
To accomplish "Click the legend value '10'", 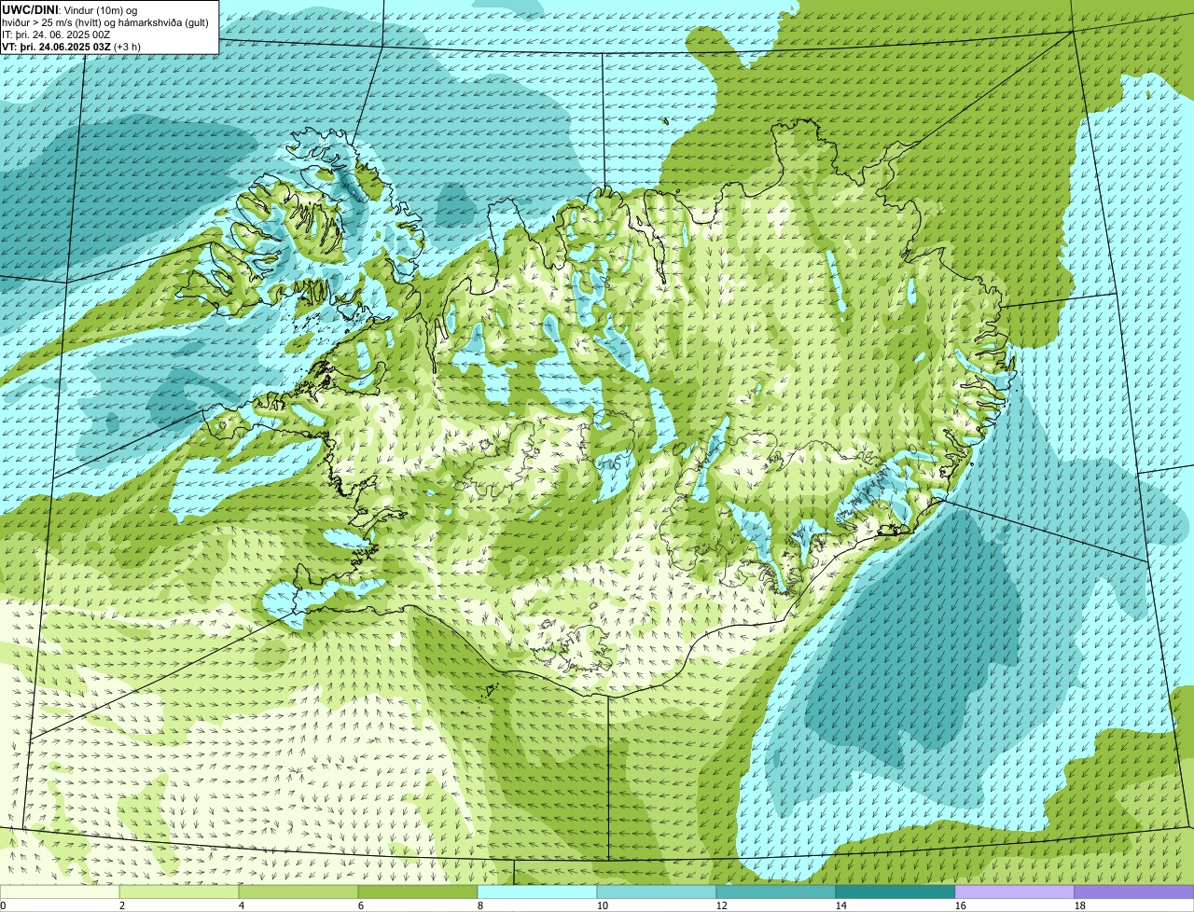I will tap(603, 905).
